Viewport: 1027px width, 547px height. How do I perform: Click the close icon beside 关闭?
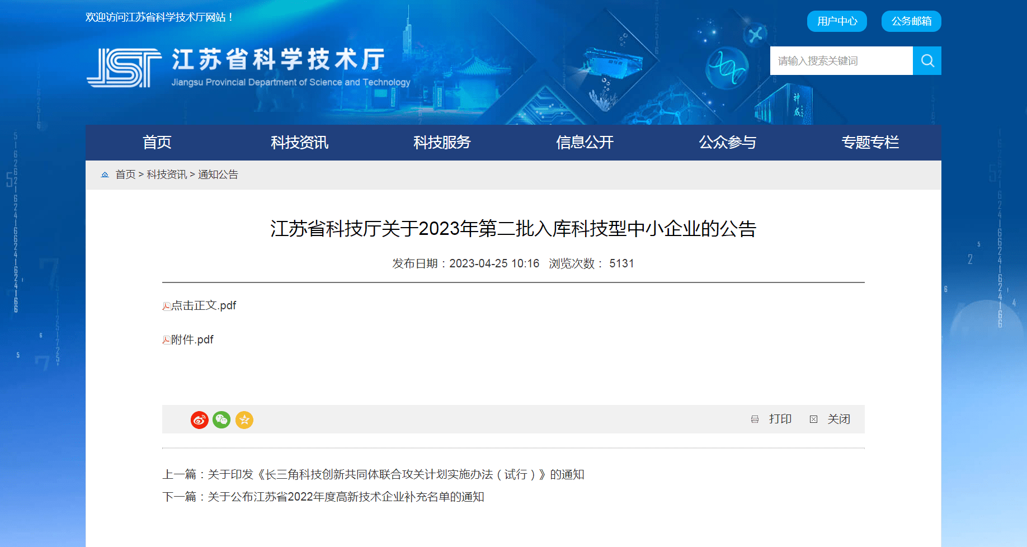813,419
